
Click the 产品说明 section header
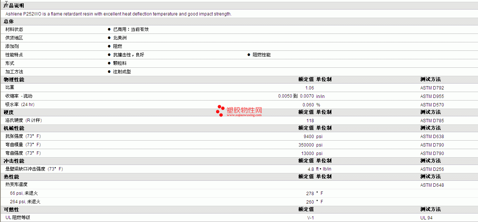[14, 6]
